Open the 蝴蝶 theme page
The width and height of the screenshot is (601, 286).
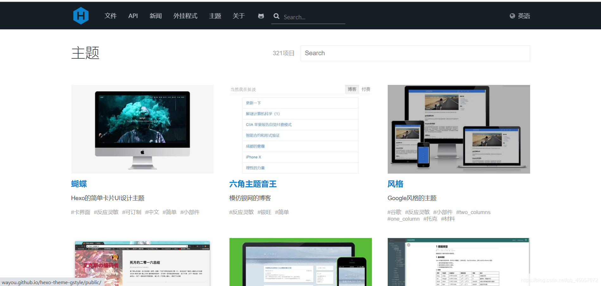click(79, 184)
